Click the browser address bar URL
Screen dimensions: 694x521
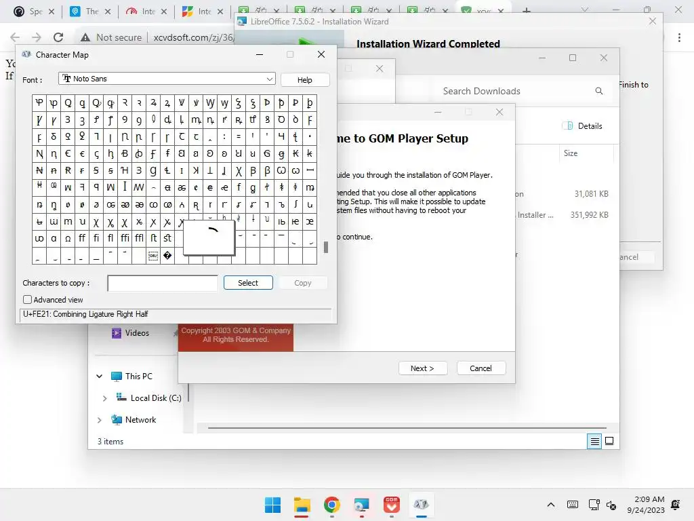click(x=193, y=38)
